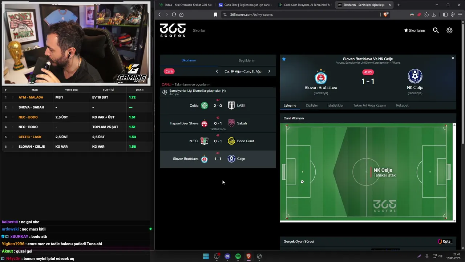The width and height of the screenshot is (465, 262).
Task: Open the Windows Start menu
Action: (x=206, y=256)
